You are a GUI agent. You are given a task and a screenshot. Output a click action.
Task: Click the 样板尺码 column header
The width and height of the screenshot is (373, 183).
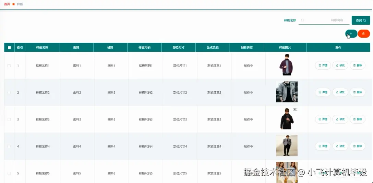coord(144,47)
